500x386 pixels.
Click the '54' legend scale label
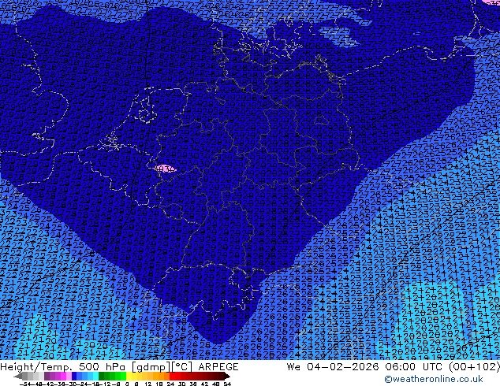click(x=226, y=384)
